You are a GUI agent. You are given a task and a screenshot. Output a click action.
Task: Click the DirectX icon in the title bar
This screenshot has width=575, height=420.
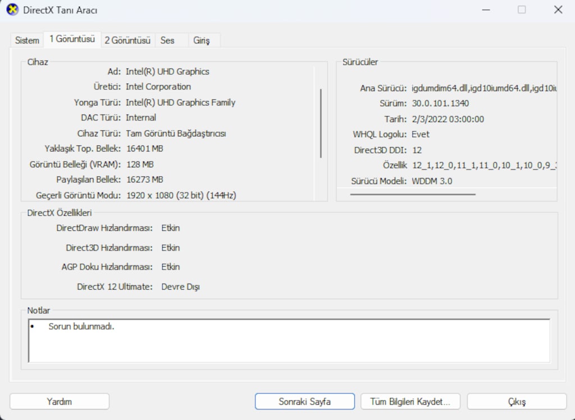click(12, 10)
